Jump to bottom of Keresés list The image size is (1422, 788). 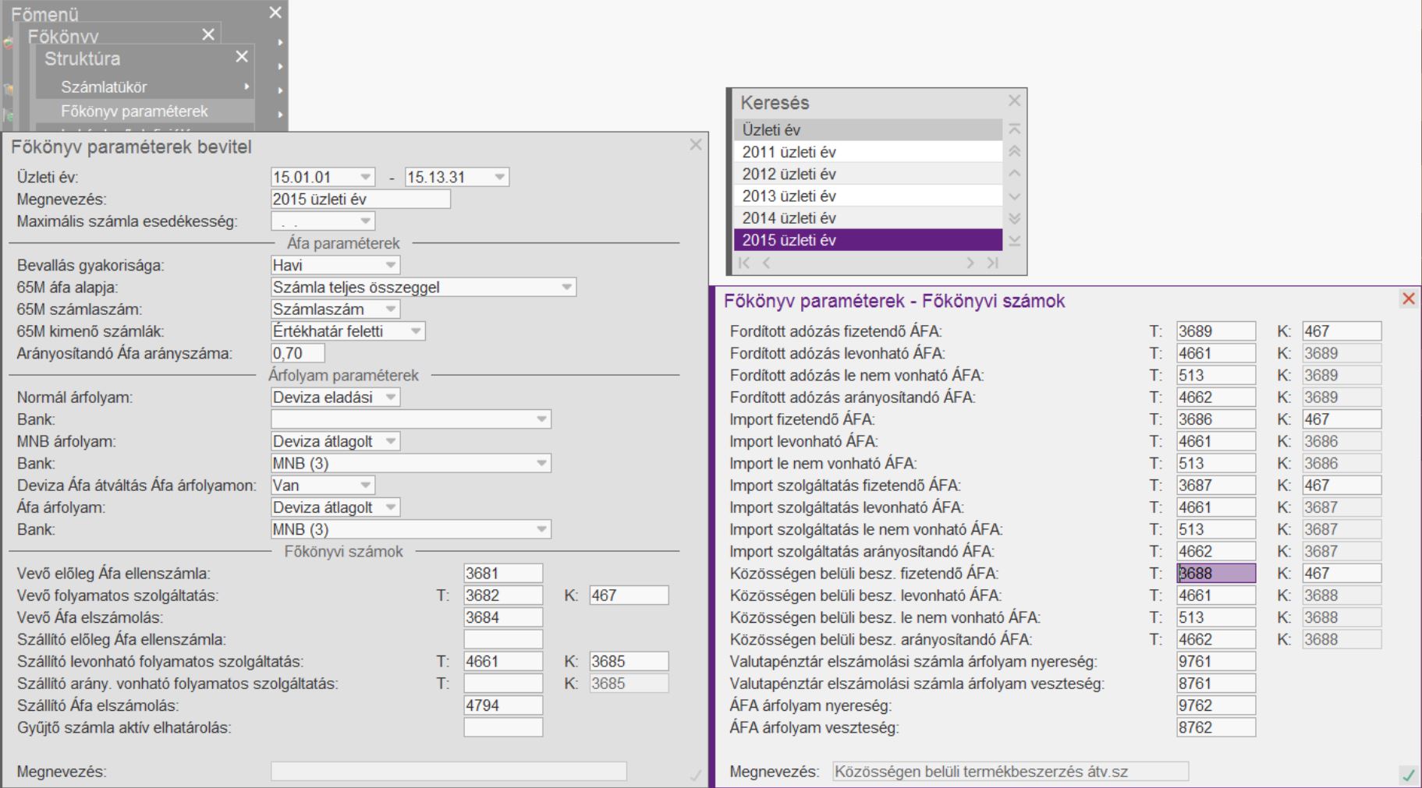1014,241
